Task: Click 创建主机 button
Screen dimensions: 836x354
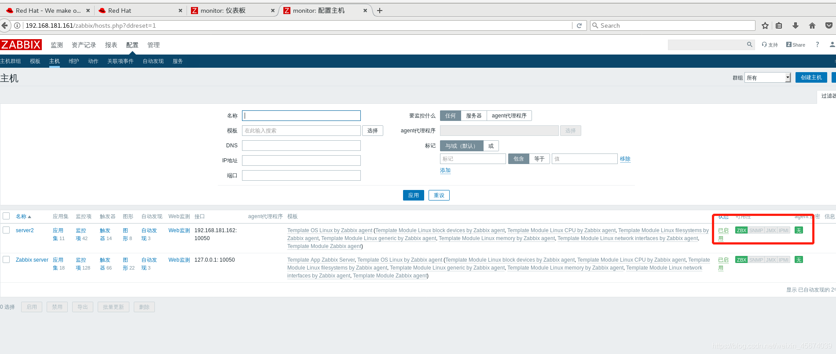Action: point(811,77)
